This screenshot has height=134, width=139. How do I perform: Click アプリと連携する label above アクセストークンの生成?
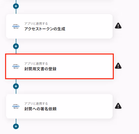36,24
